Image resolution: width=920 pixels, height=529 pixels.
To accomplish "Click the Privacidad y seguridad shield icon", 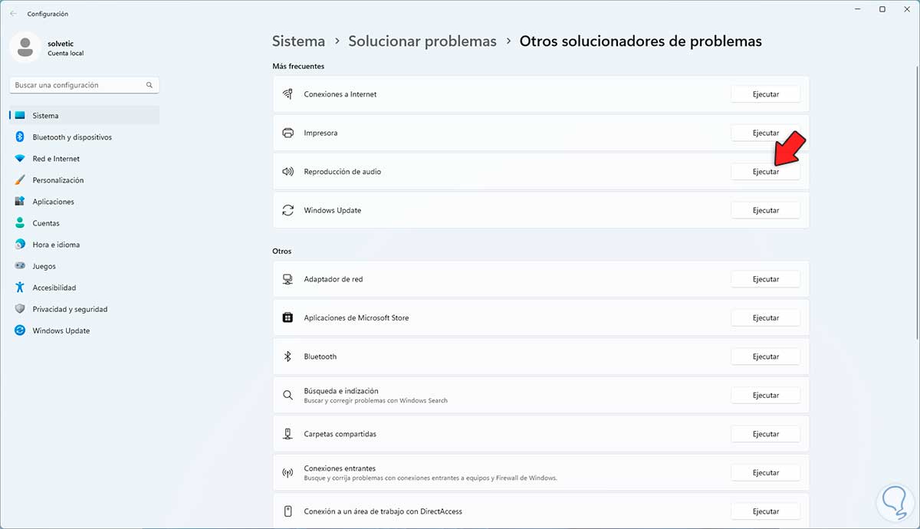I will [20, 309].
